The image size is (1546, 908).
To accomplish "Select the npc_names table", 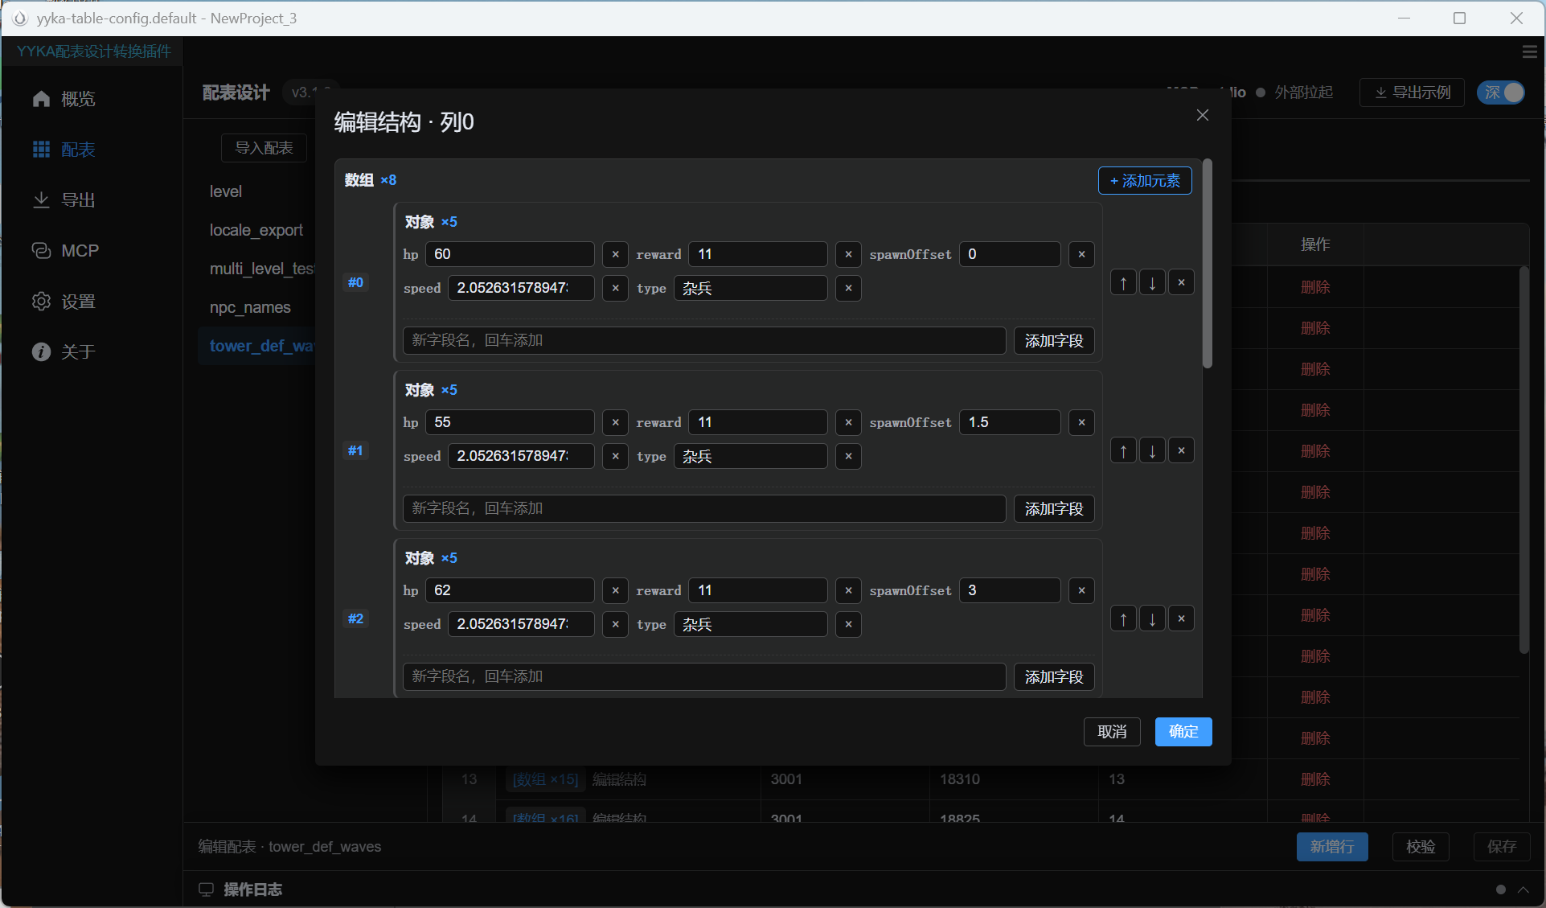I will click(250, 307).
